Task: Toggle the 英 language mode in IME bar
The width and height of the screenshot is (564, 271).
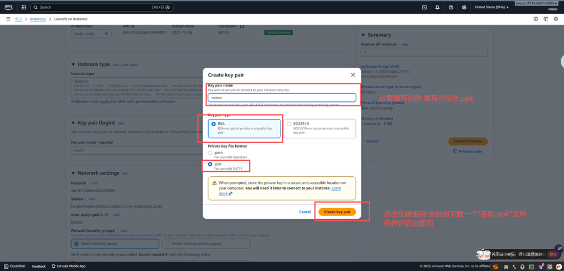Action: 506,267
